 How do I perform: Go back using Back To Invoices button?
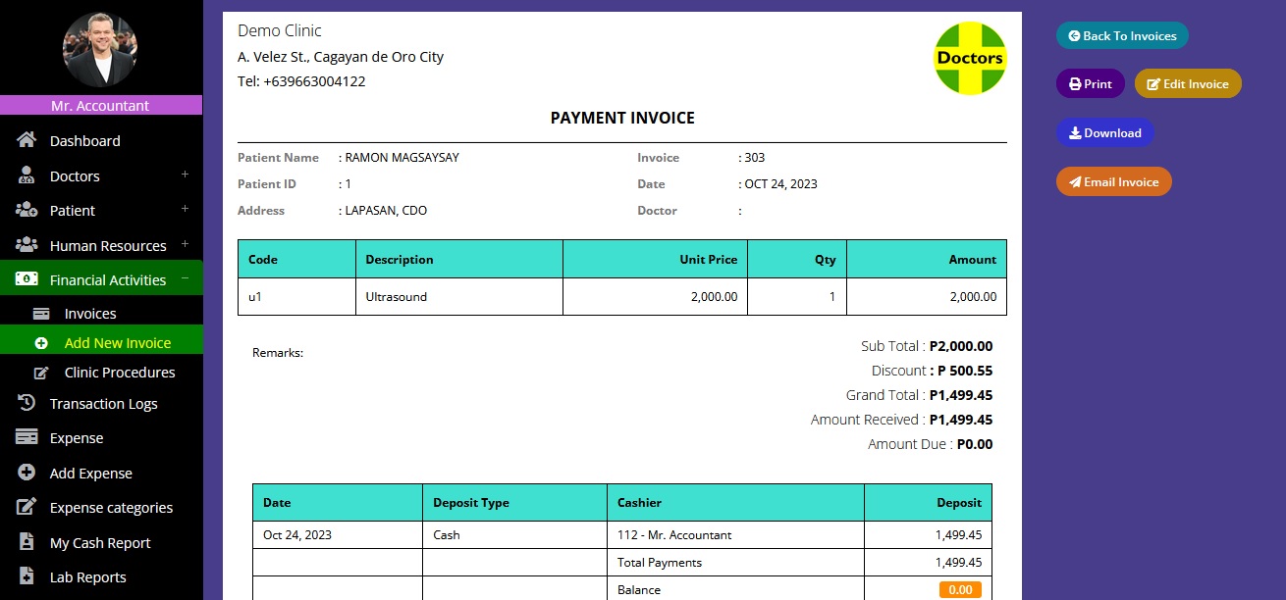pyautogui.click(x=1122, y=35)
